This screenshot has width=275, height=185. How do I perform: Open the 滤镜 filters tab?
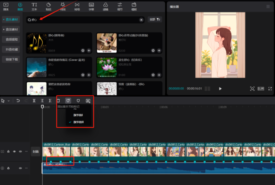tap(105, 7)
